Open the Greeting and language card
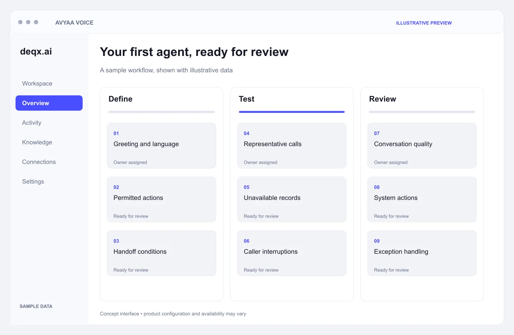Screen dimensions: 514x335 click(x=161, y=146)
